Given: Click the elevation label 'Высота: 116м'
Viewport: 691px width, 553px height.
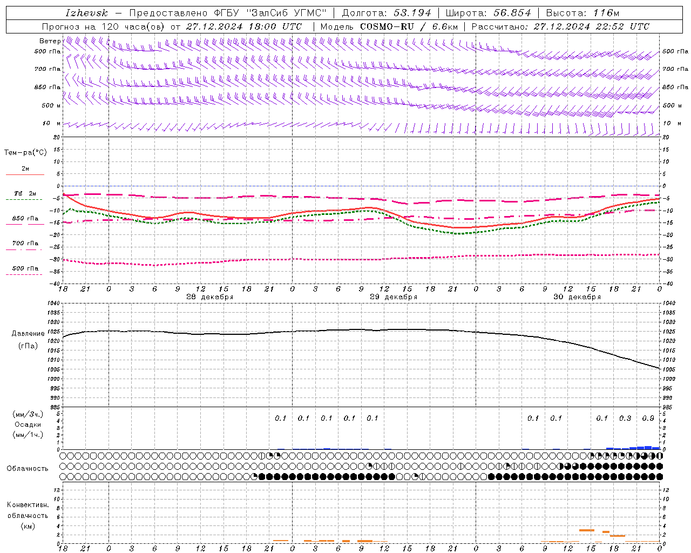Looking at the screenshot, I should (x=583, y=13).
